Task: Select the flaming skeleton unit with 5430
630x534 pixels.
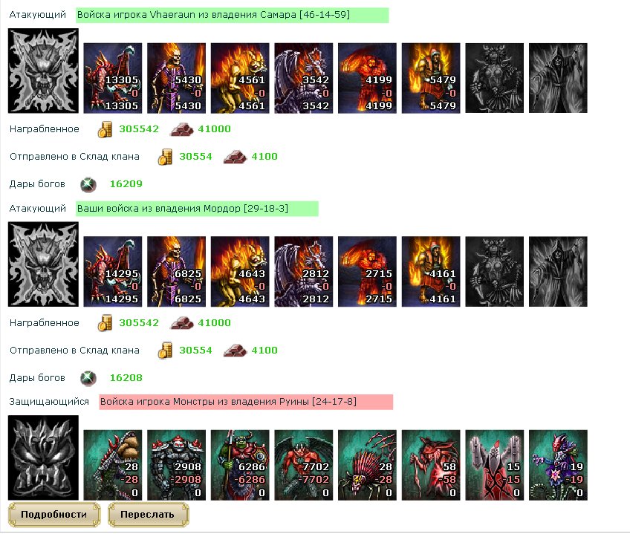Action: click(x=176, y=78)
